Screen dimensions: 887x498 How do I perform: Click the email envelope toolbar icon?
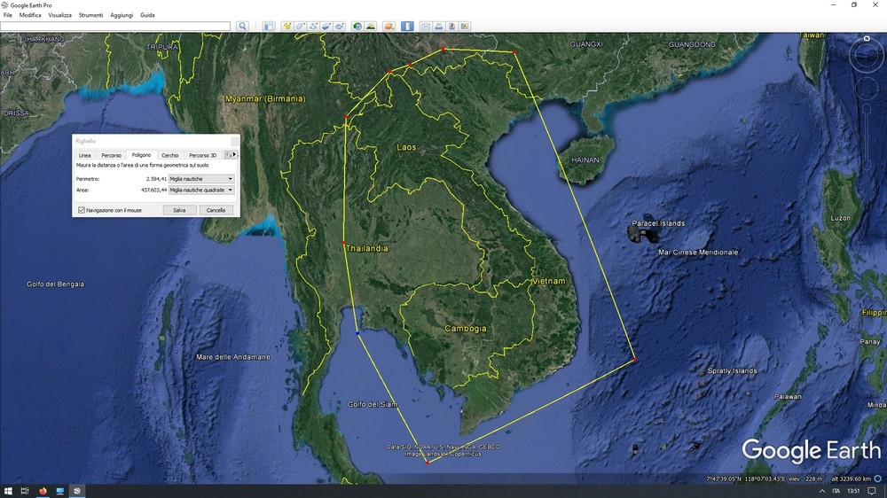[426, 26]
